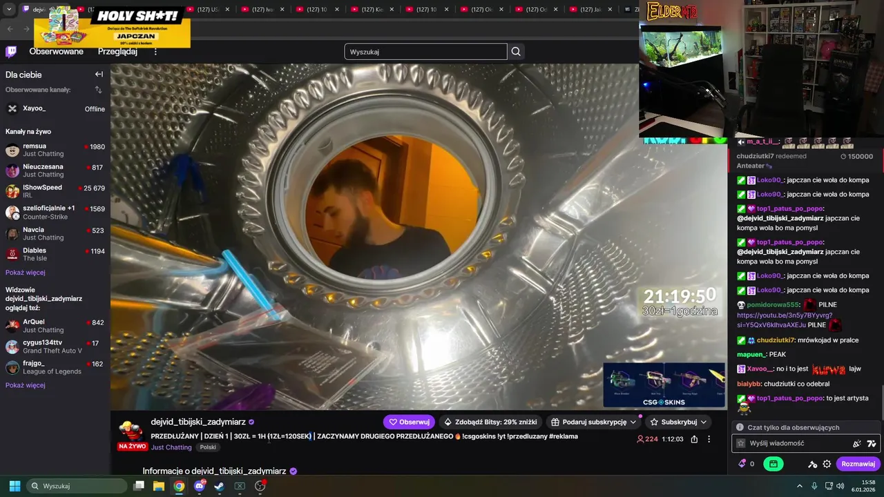Open the streamer avatar marked NA ŻYWO
This screenshot has height=497, width=884.
(131, 433)
